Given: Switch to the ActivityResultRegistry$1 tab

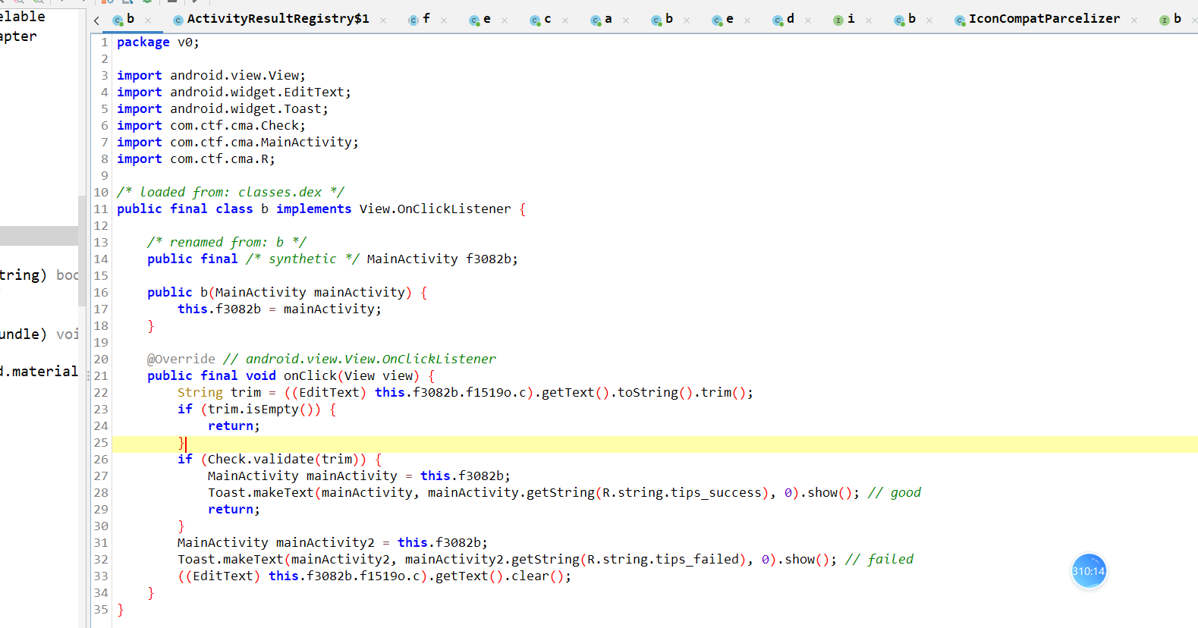Looking at the screenshot, I should click(278, 19).
